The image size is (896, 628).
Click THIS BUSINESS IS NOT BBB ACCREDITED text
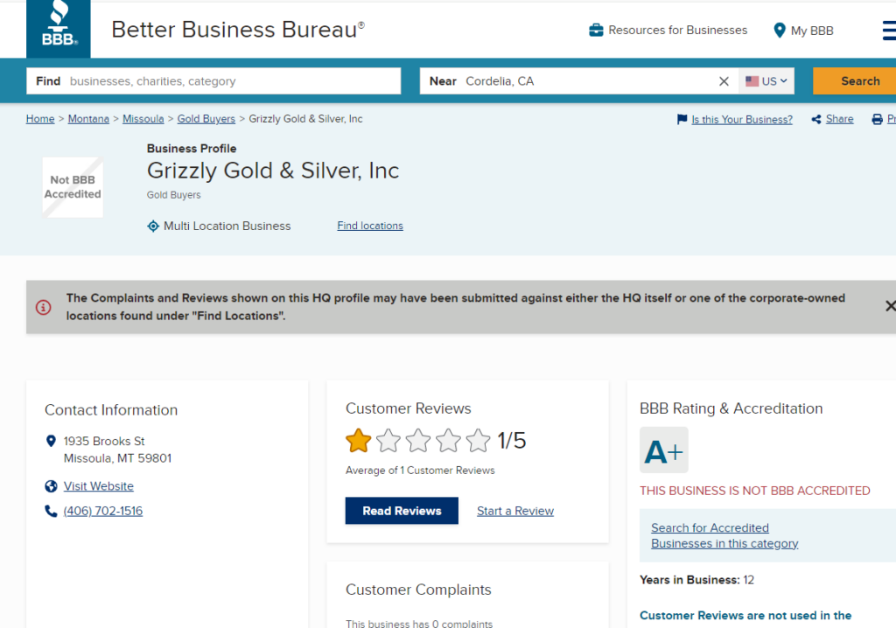(755, 491)
